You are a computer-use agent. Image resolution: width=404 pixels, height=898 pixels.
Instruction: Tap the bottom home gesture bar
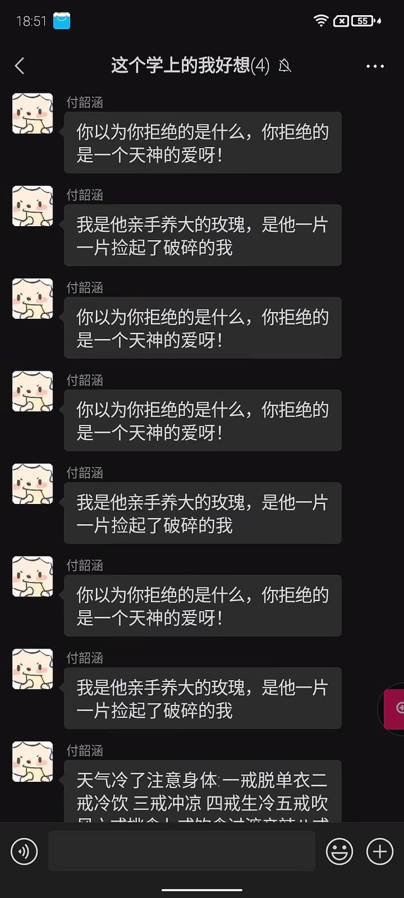(202, 890)
